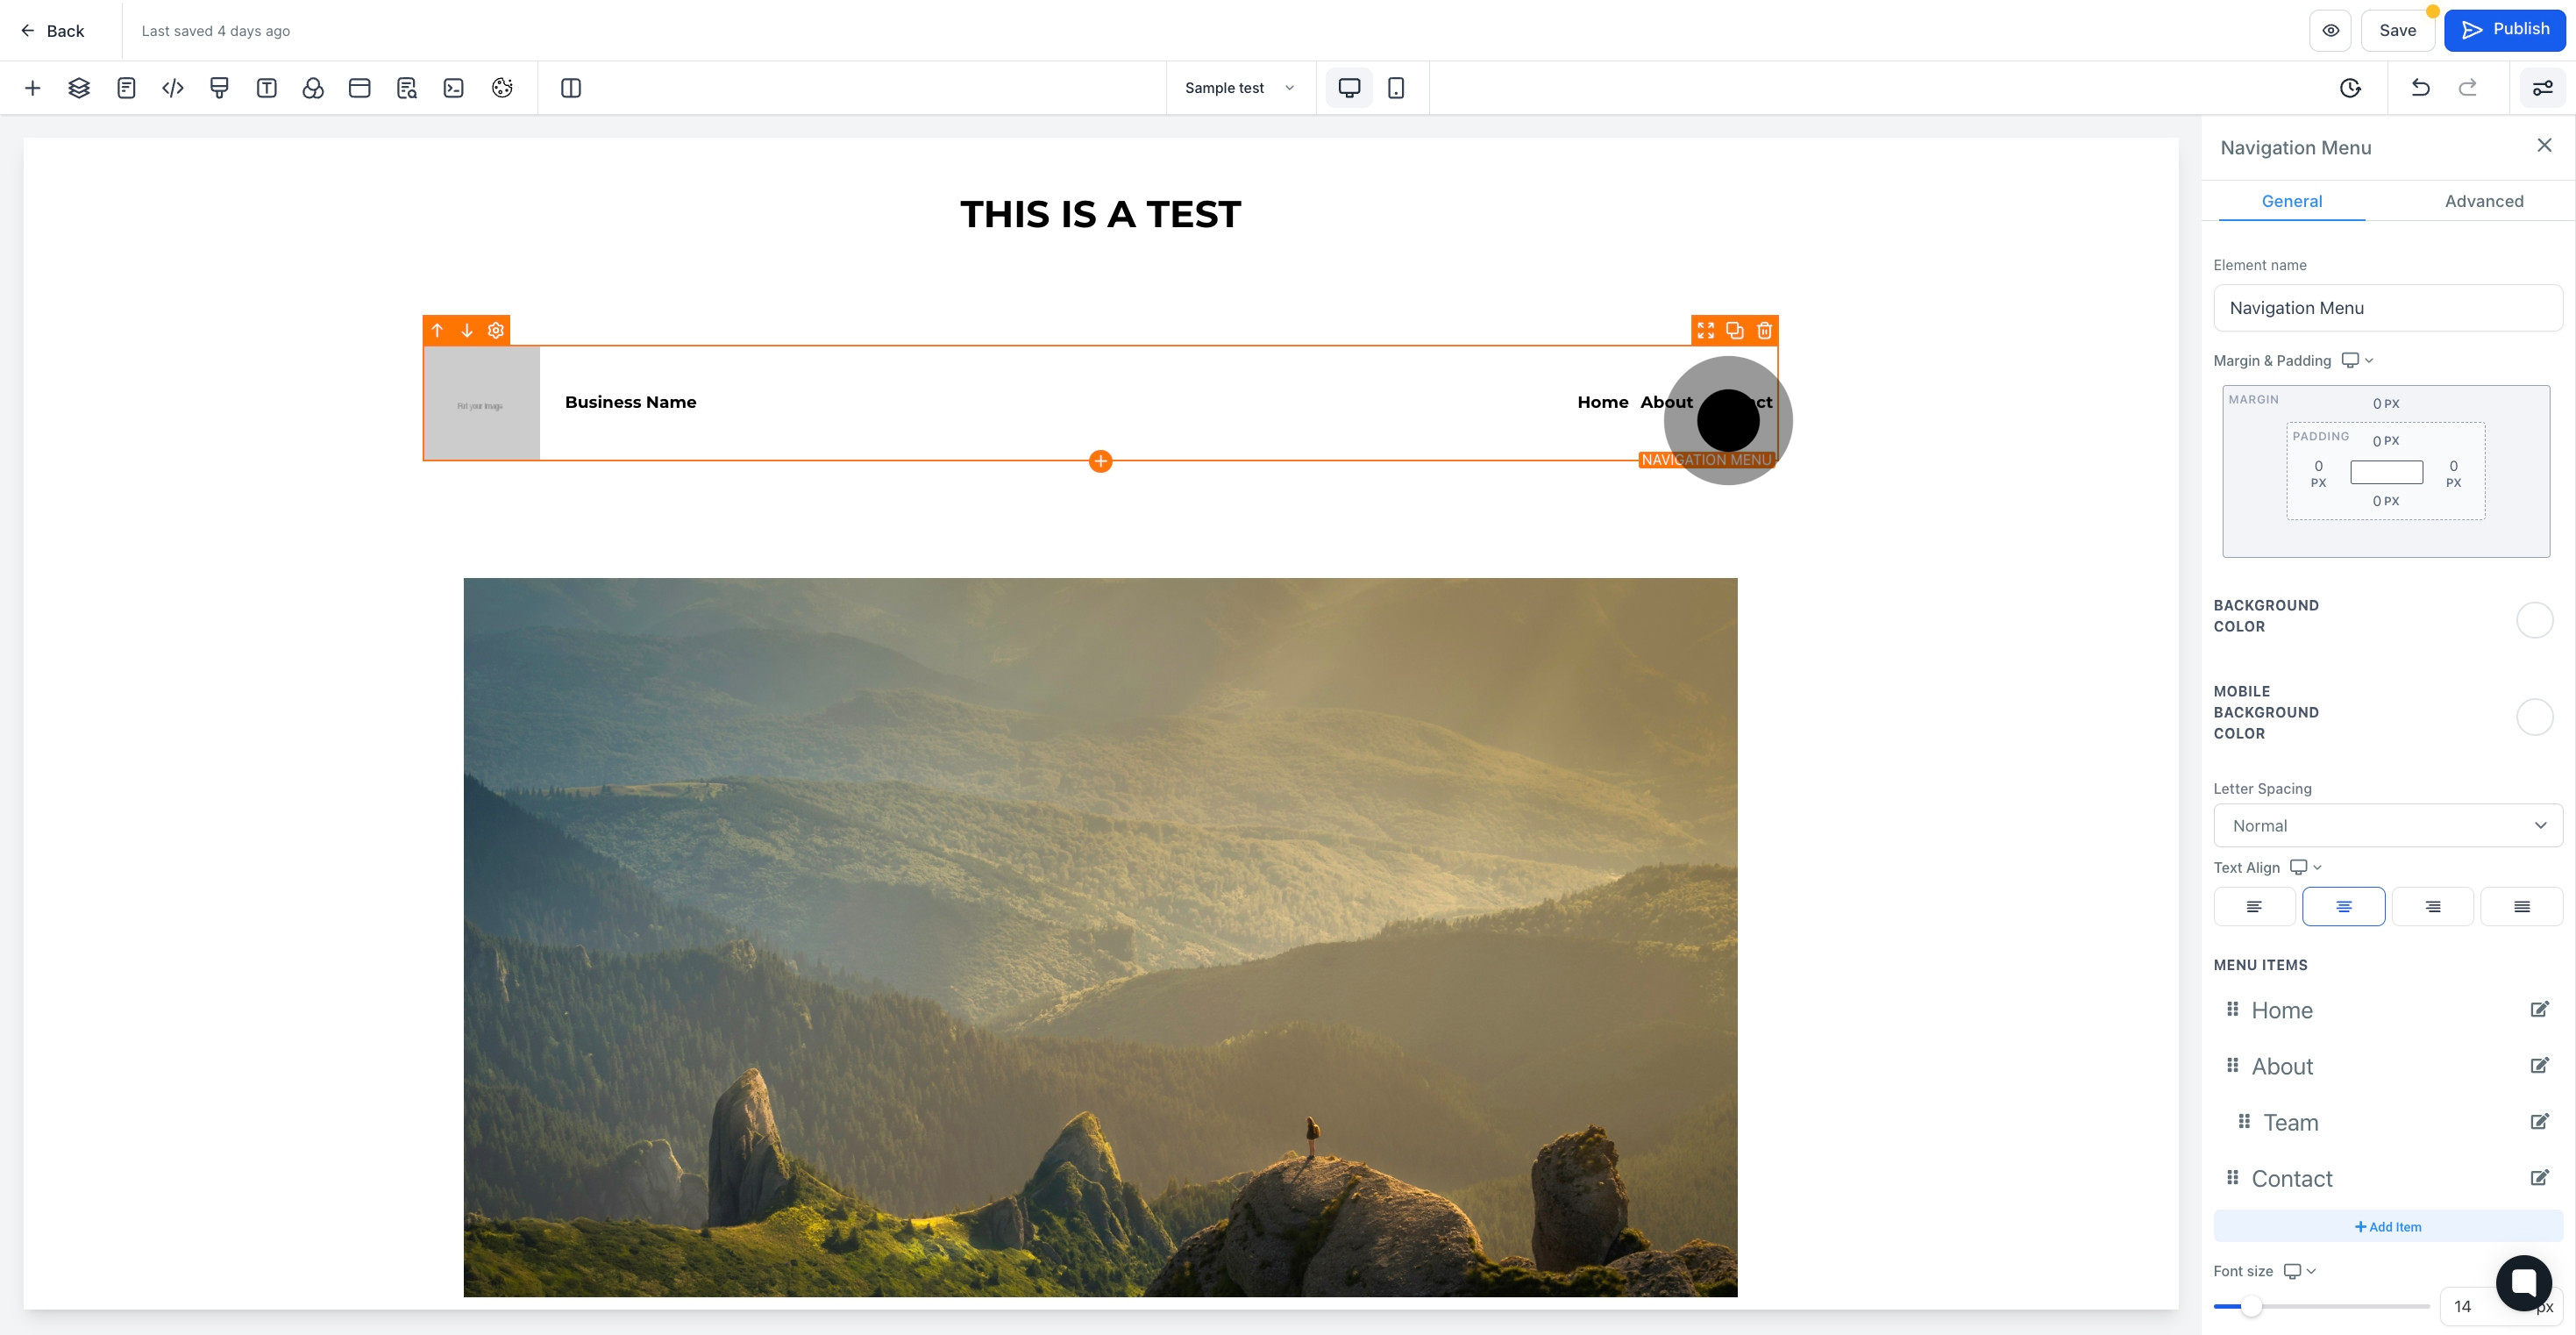
Task: Open the SEO page search icon
Action: click(x=407, y=88)
